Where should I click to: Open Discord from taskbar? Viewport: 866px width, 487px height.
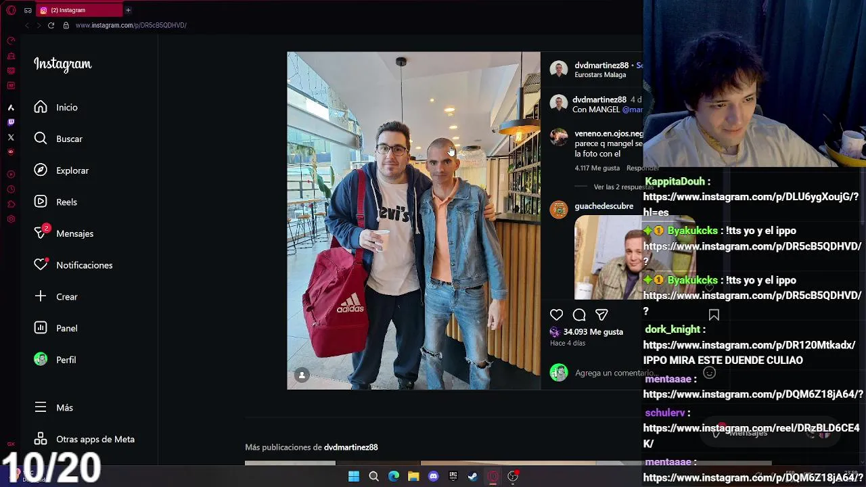point(433,476)
